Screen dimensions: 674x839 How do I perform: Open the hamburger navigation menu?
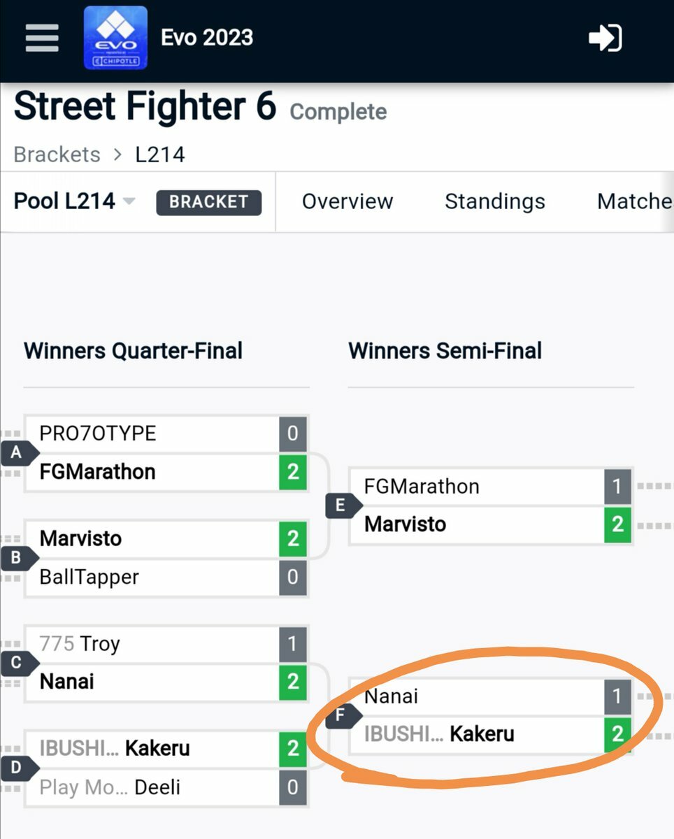[42, 38]
